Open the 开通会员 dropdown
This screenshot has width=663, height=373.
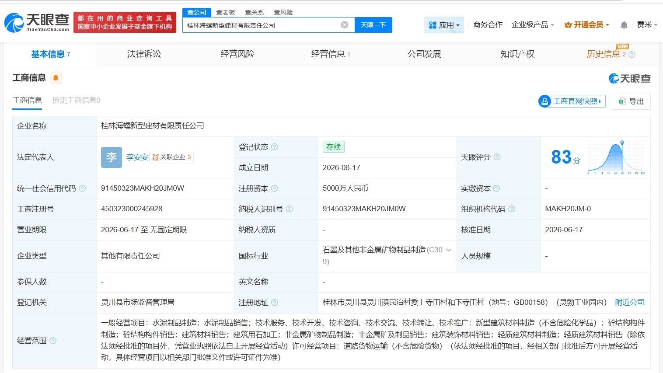pyautogui.click(x=587, y=25)
